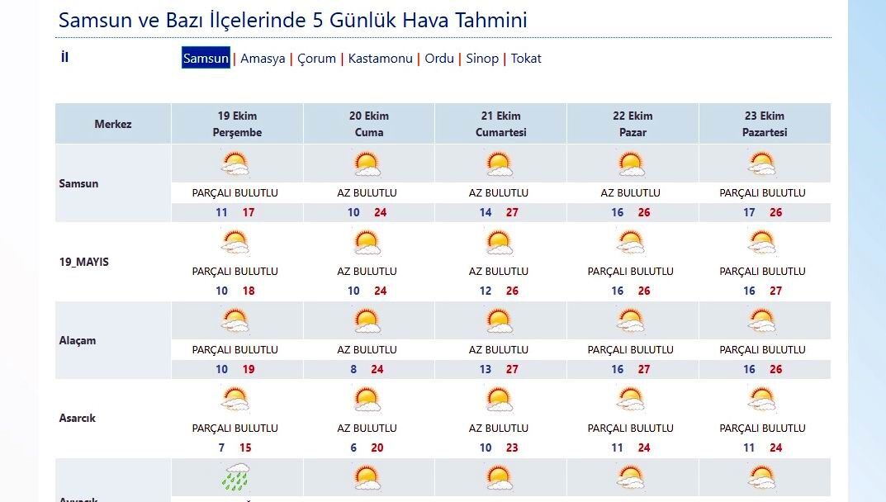
Task: Click the 21 Ekim Cumartesi column header
Action: pos(500,124)
